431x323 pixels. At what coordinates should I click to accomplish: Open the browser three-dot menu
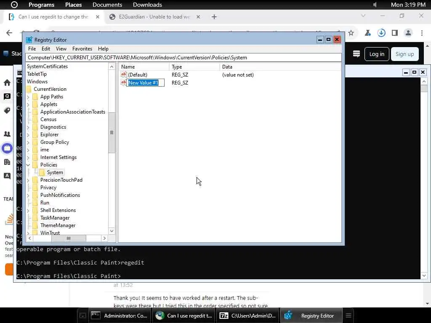tap(422, 33)
